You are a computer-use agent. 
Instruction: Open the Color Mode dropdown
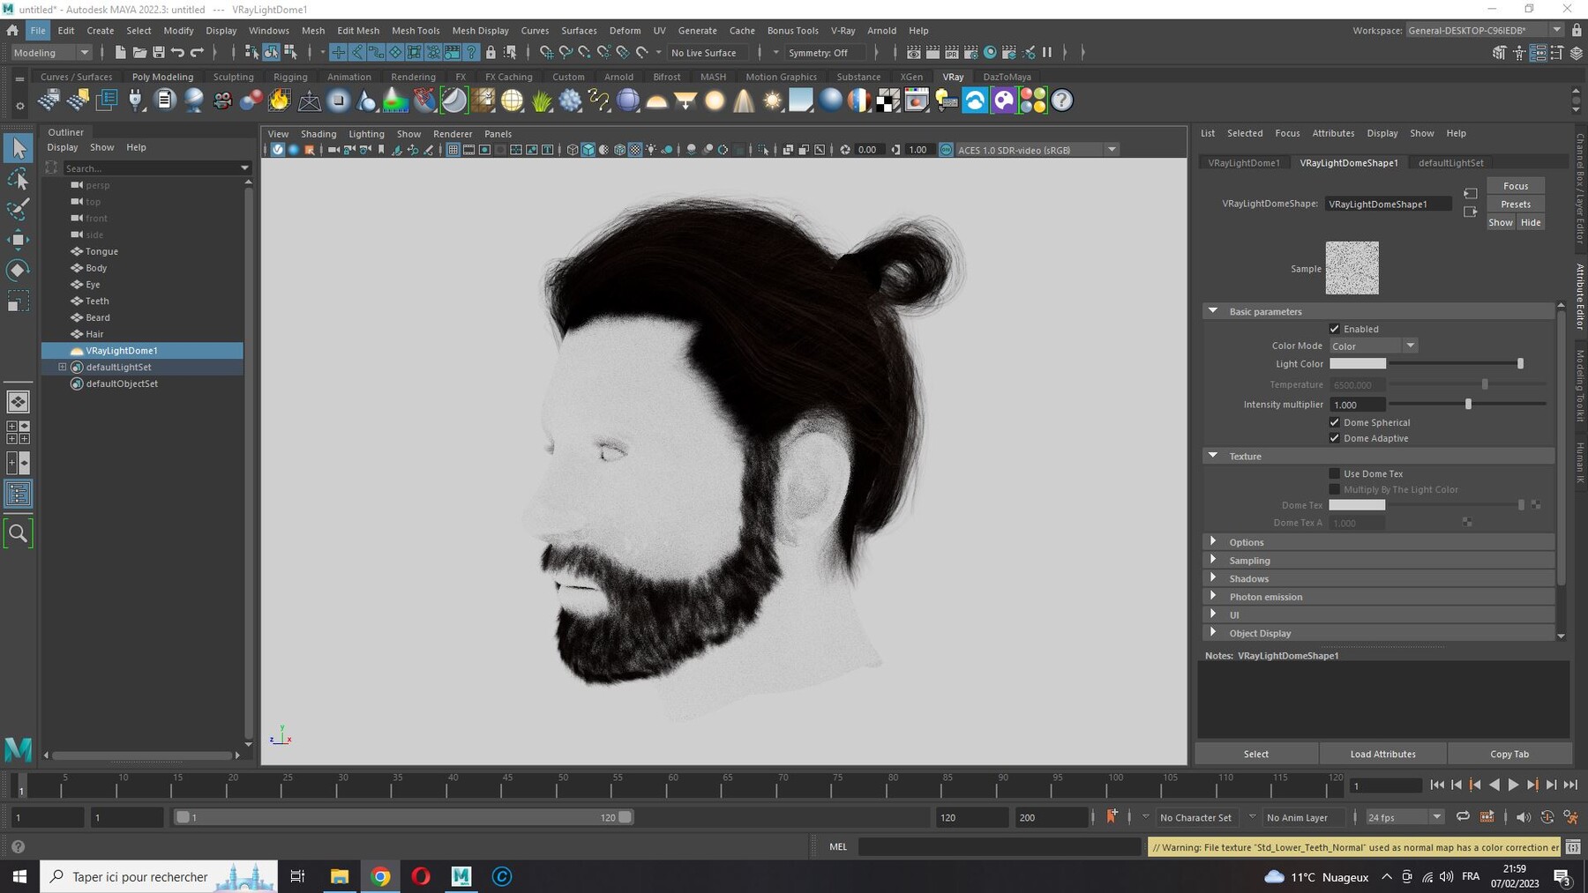point(1373,346)
